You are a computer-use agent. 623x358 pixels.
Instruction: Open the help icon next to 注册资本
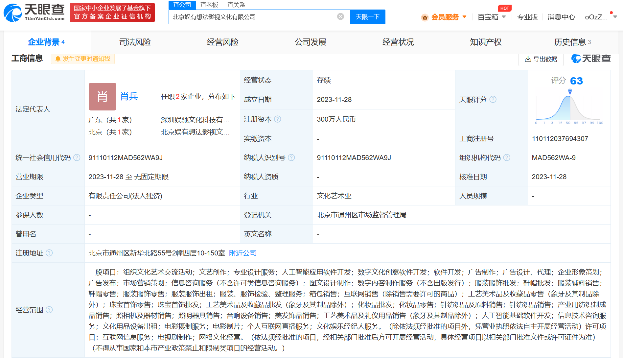click(278, 119)
